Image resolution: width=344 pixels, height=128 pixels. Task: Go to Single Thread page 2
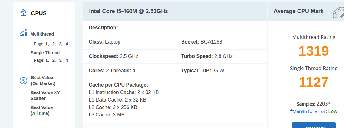coord(54,60)
